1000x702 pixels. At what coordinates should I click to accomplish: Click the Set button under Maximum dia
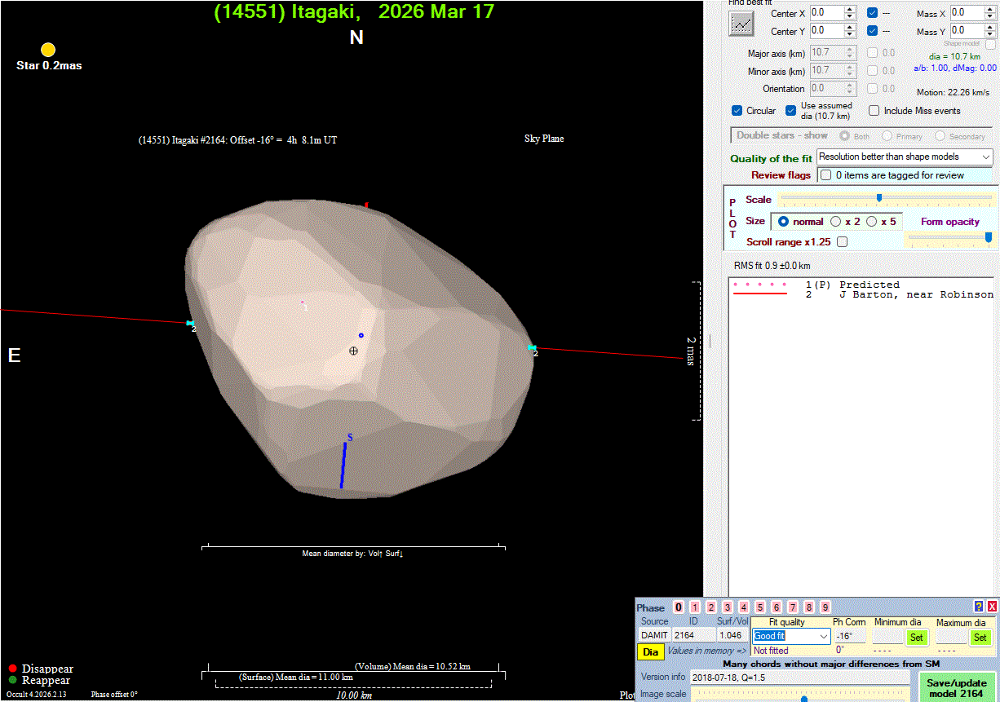tap(980, 638)
